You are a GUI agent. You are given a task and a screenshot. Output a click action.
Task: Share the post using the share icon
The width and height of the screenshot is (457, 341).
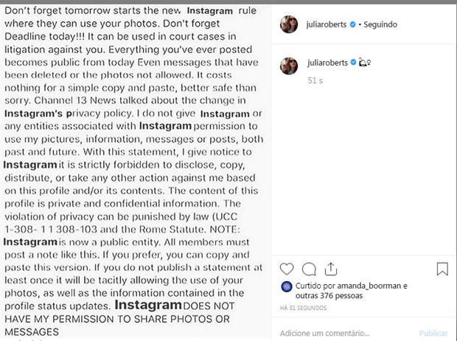[331, 269]
